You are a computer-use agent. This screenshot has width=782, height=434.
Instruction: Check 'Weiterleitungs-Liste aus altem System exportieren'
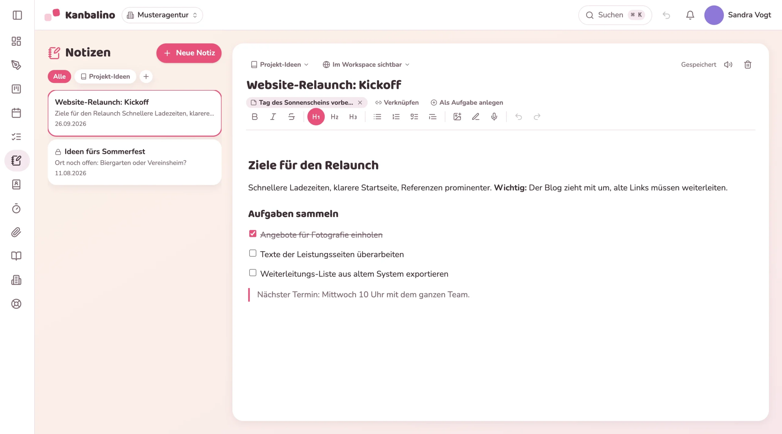(253, 273)
